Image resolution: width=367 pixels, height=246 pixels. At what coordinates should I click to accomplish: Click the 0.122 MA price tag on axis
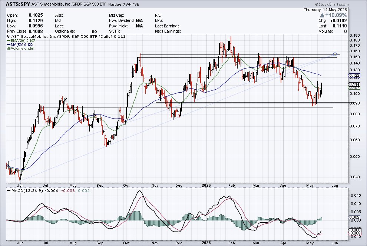[x=354, y=75]
